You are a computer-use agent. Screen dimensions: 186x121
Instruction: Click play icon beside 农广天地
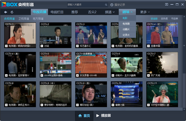pyautogui.click(x=148, y=75)
